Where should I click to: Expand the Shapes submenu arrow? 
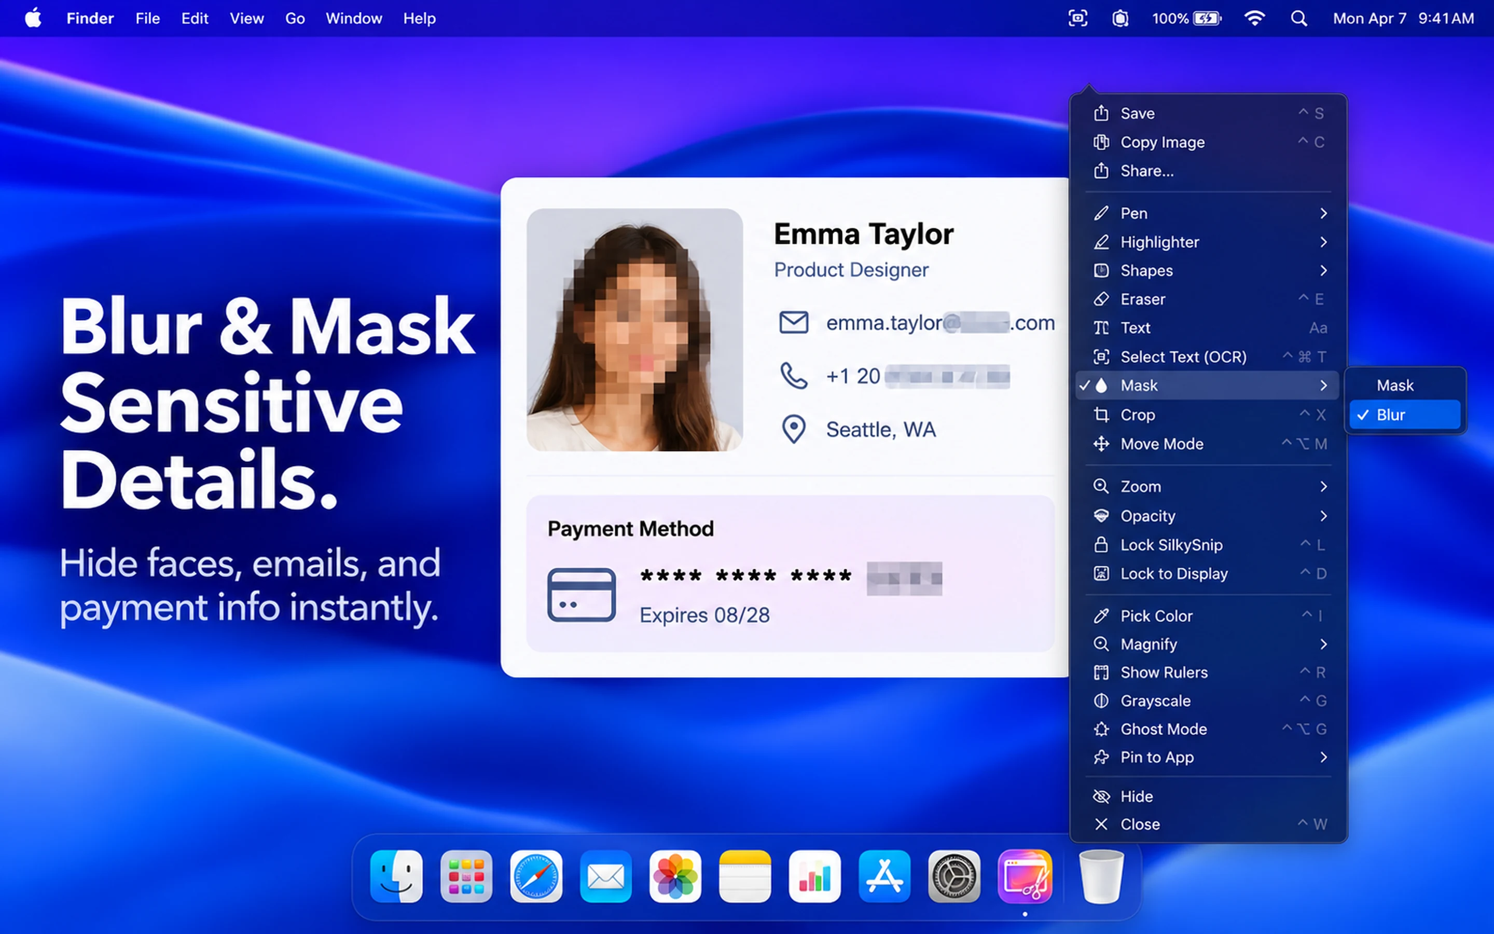pos(1323,270)
